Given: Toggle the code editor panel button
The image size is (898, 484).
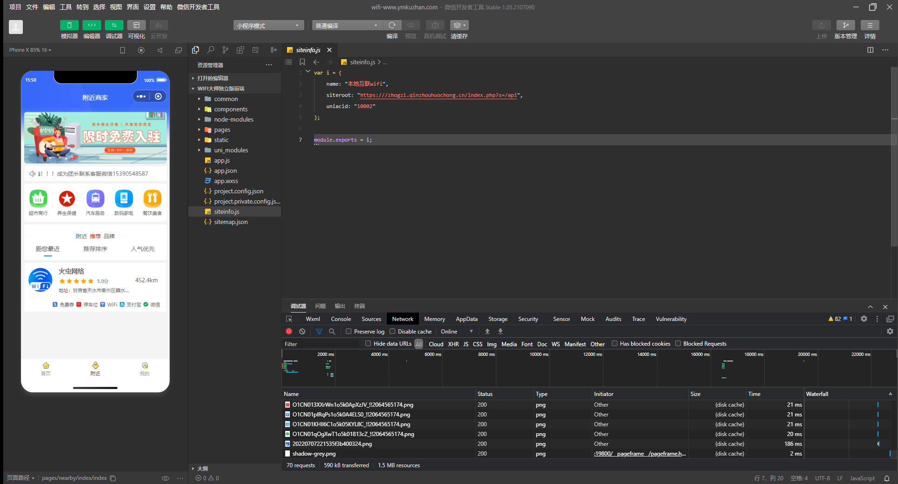Looking at the screenshot, I should (91, 25).
